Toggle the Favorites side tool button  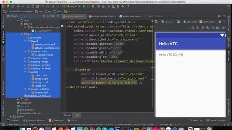click(x=3, y=88)
